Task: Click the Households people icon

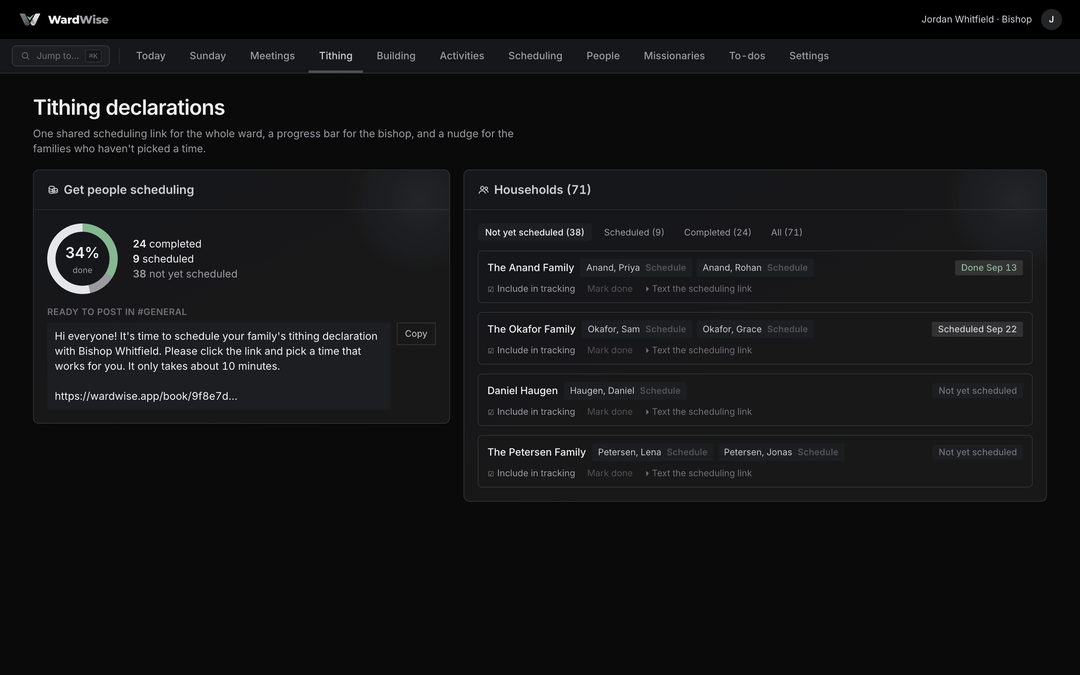Action: pos(483,190)
